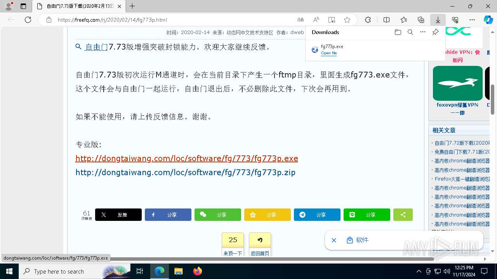Open the notification center icon
Image resolution: width=497 pixels, height=279 pixels.
point(484,271)
